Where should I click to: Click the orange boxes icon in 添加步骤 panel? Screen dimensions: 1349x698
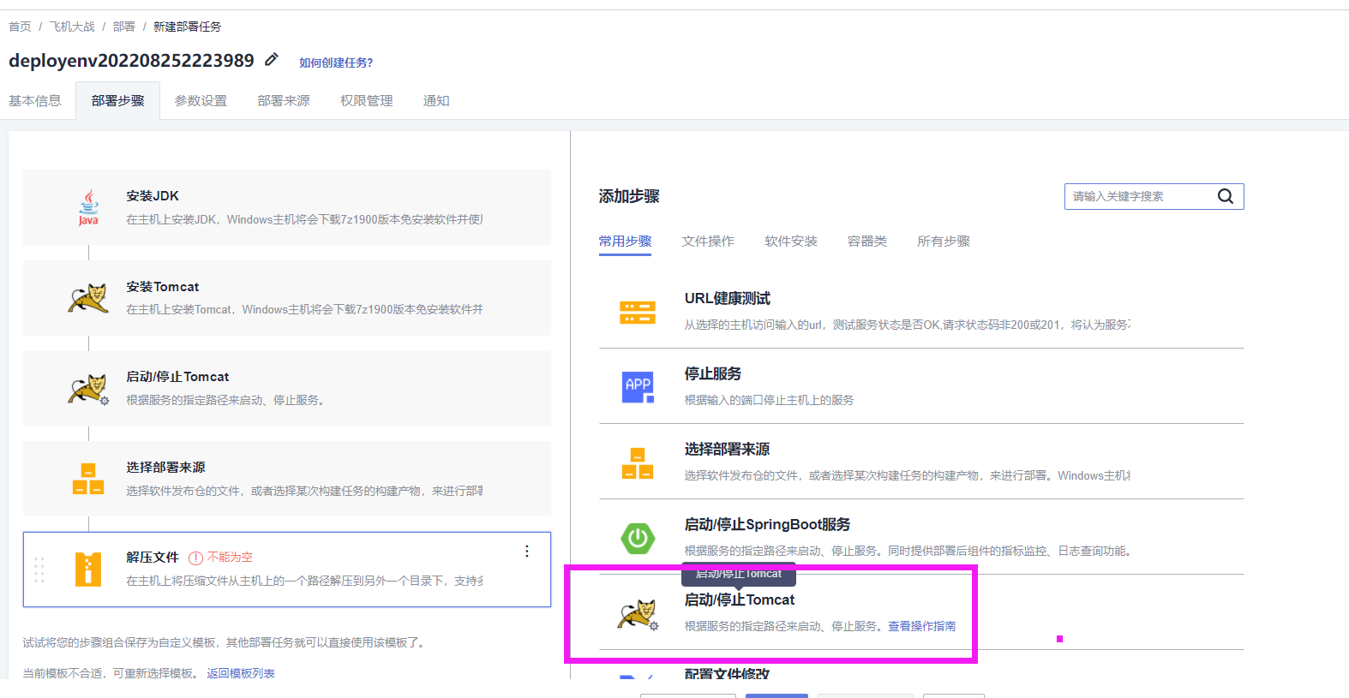[x=638, y=463]
